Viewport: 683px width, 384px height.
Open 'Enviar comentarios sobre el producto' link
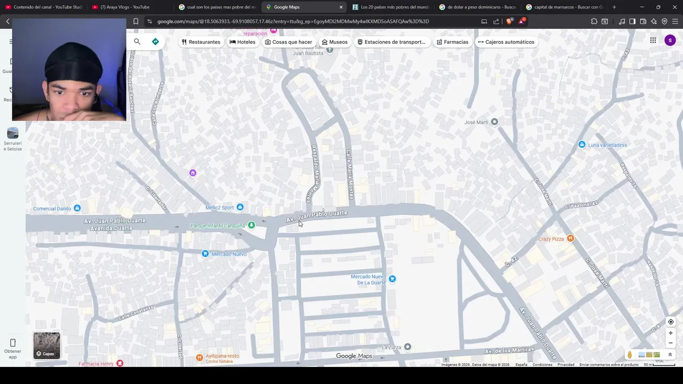pos(609,365)
